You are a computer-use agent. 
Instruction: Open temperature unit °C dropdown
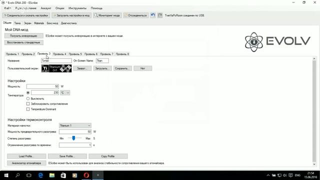[x=65, y=92]
